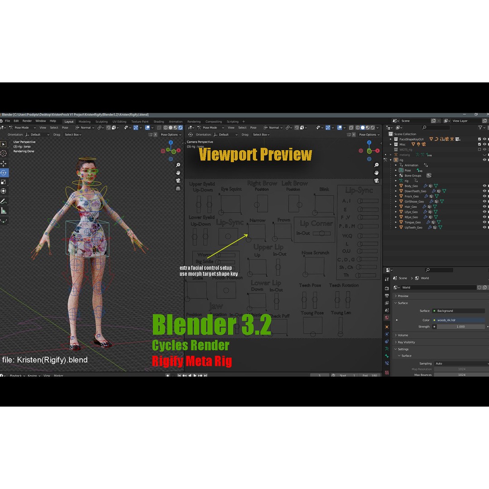Open the Scene properties tab
489x489 pixels.
[387, 310]
